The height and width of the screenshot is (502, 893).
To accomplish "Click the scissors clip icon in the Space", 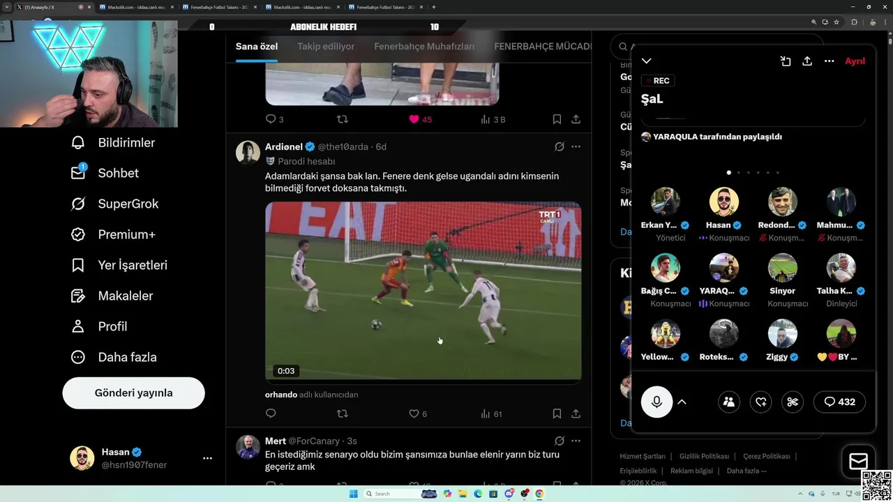I will pos(793,402).
